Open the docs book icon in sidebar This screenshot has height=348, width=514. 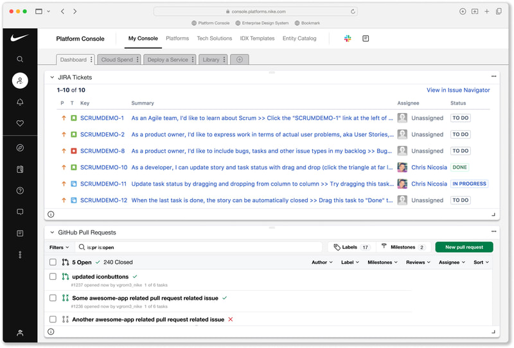point(20,169)
